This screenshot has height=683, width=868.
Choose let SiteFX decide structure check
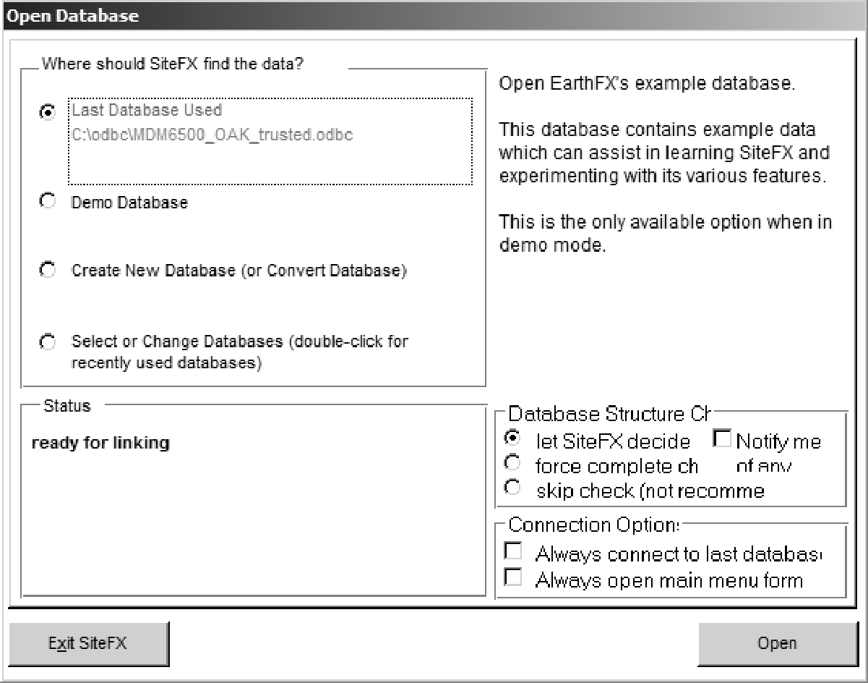tap(512, 438)
